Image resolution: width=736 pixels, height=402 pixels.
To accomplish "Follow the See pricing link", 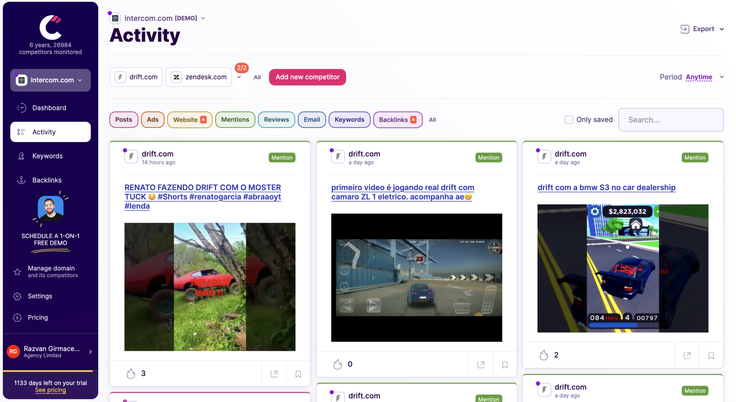I will [x=50, y=390].
